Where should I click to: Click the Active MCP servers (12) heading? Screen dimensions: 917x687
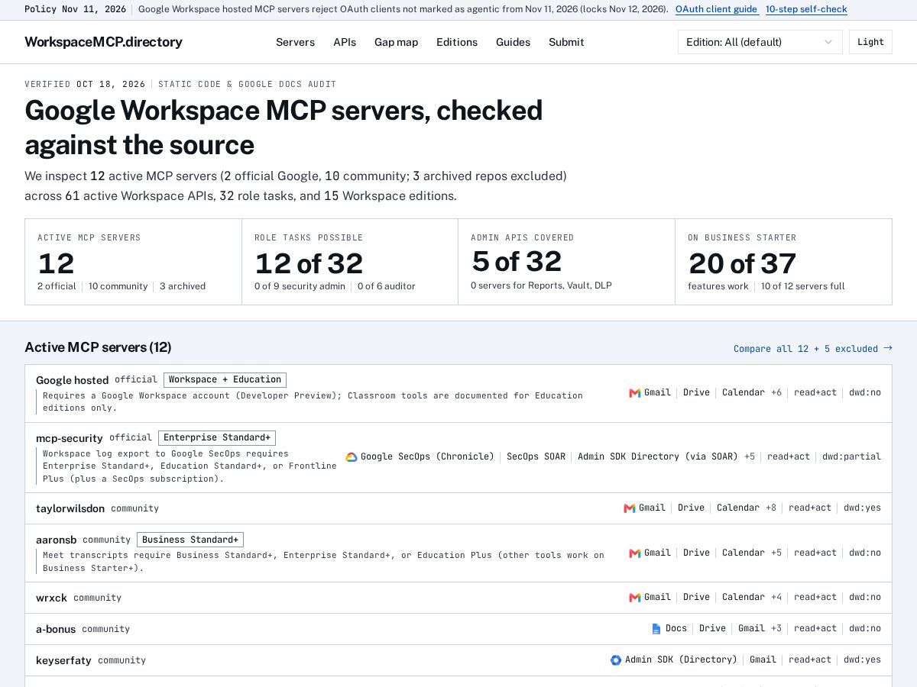pos(98,347)
